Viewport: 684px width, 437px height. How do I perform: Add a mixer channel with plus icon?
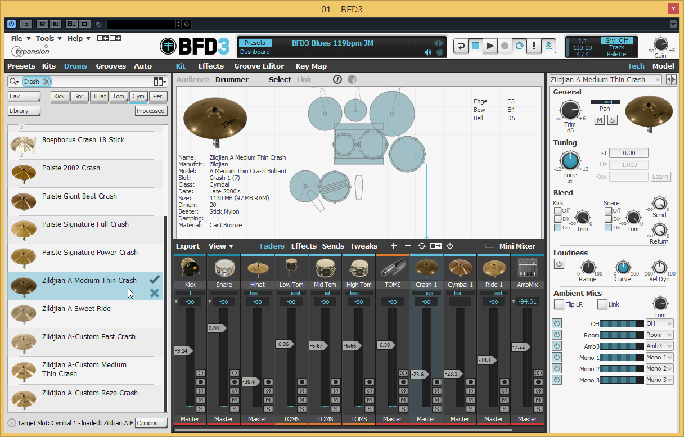pos(394,246)
